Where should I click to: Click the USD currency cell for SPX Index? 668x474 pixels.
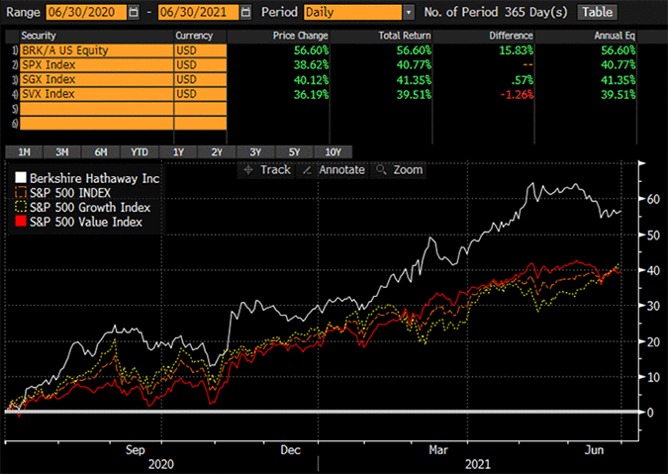pyautogui.click(x=200, y=65)
